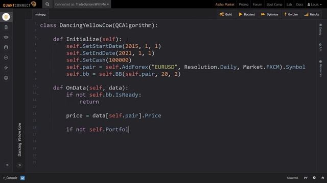Image resolution: width=327 pixels, height=183 pixels.
Task: Select the main.py file tab
Action: (x=40, y=14)
